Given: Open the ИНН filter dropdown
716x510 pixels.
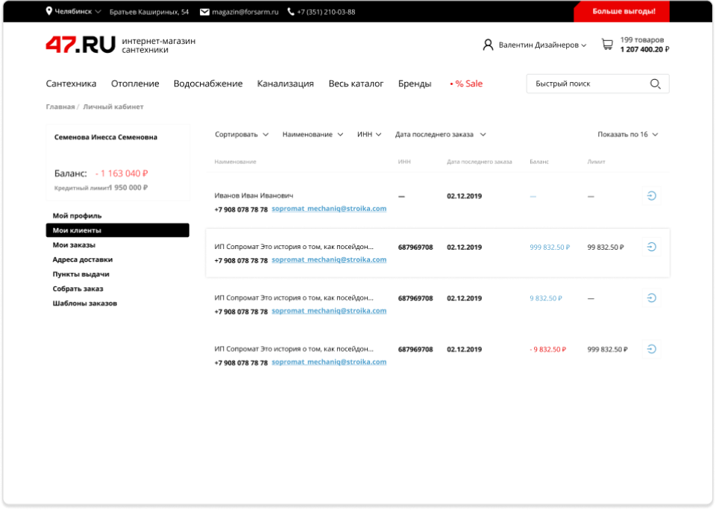Looking at the screenshot, I should [x=368, y=135].
